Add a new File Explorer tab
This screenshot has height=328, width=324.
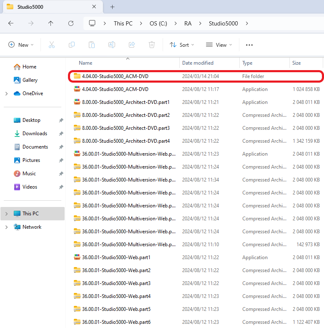112,7
